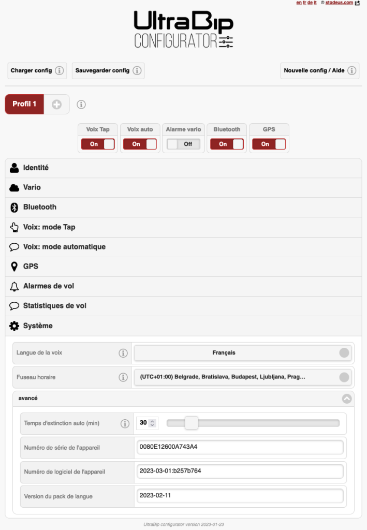Open the Fuseau horaire timezone dropdown

[x=243, y=377]
